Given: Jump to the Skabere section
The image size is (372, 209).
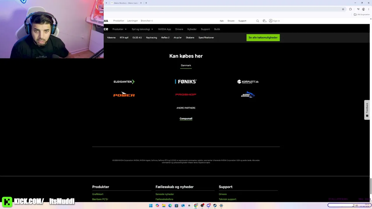Looking at the screenshot, I should point(190,38).
